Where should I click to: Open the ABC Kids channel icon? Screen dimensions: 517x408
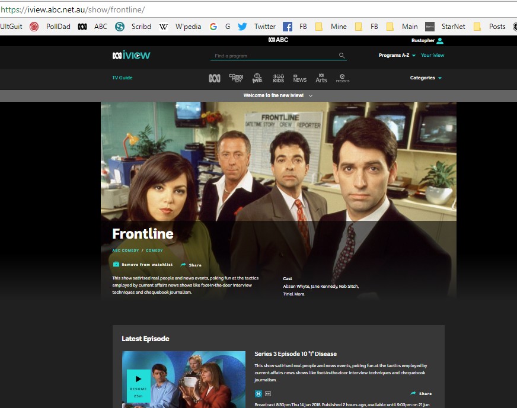(278, 78)
